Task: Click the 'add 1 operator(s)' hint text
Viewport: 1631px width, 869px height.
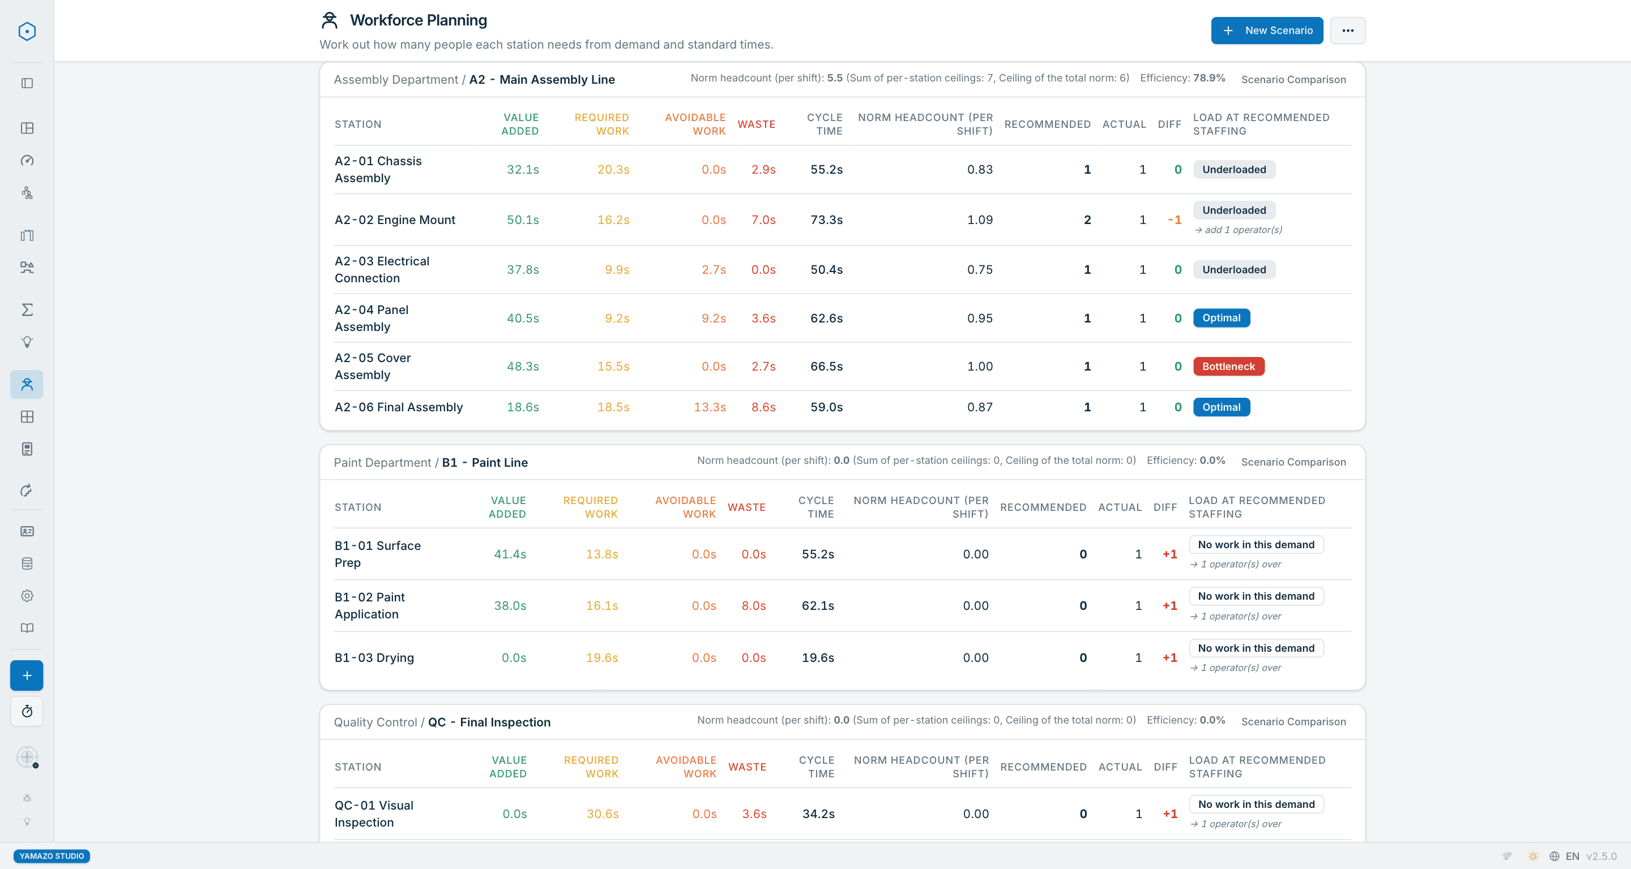Action: 1238,230
